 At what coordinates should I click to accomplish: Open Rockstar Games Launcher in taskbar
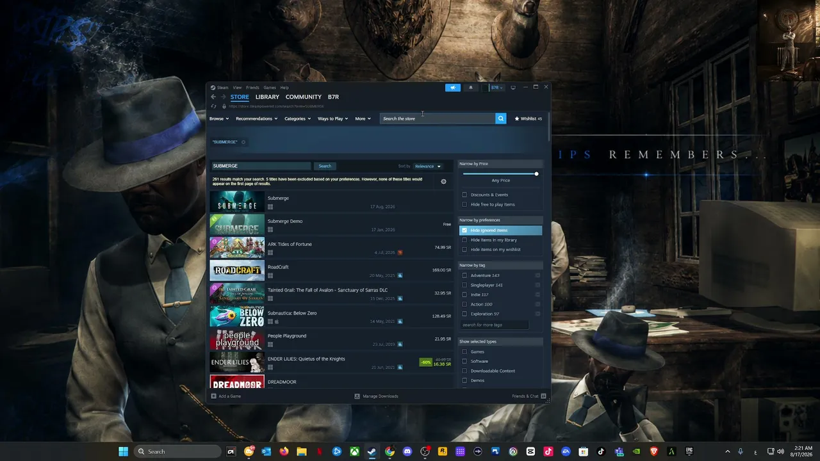442,451
